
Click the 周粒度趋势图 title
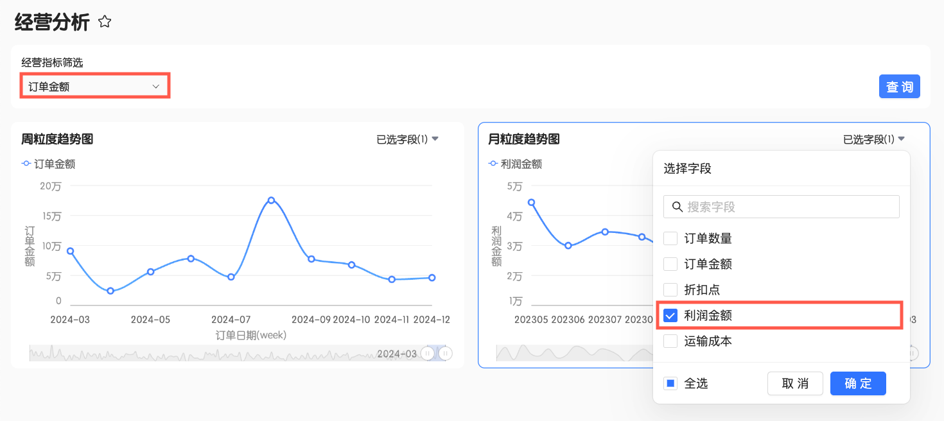tap(57, 139)
